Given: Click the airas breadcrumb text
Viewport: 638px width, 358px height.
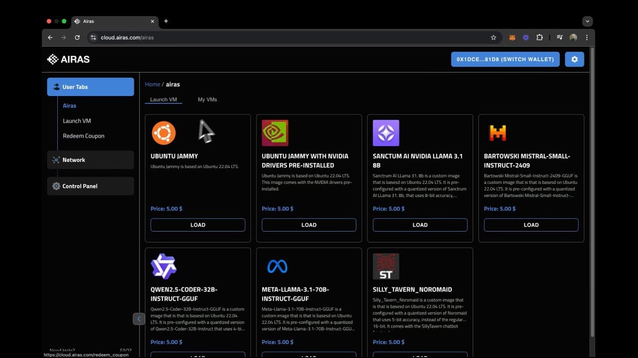Looking at the screenshot, I should (x=173, y=85).
